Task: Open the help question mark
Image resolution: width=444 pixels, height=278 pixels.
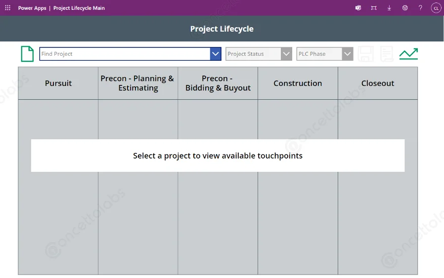Action: coord(420,8)
